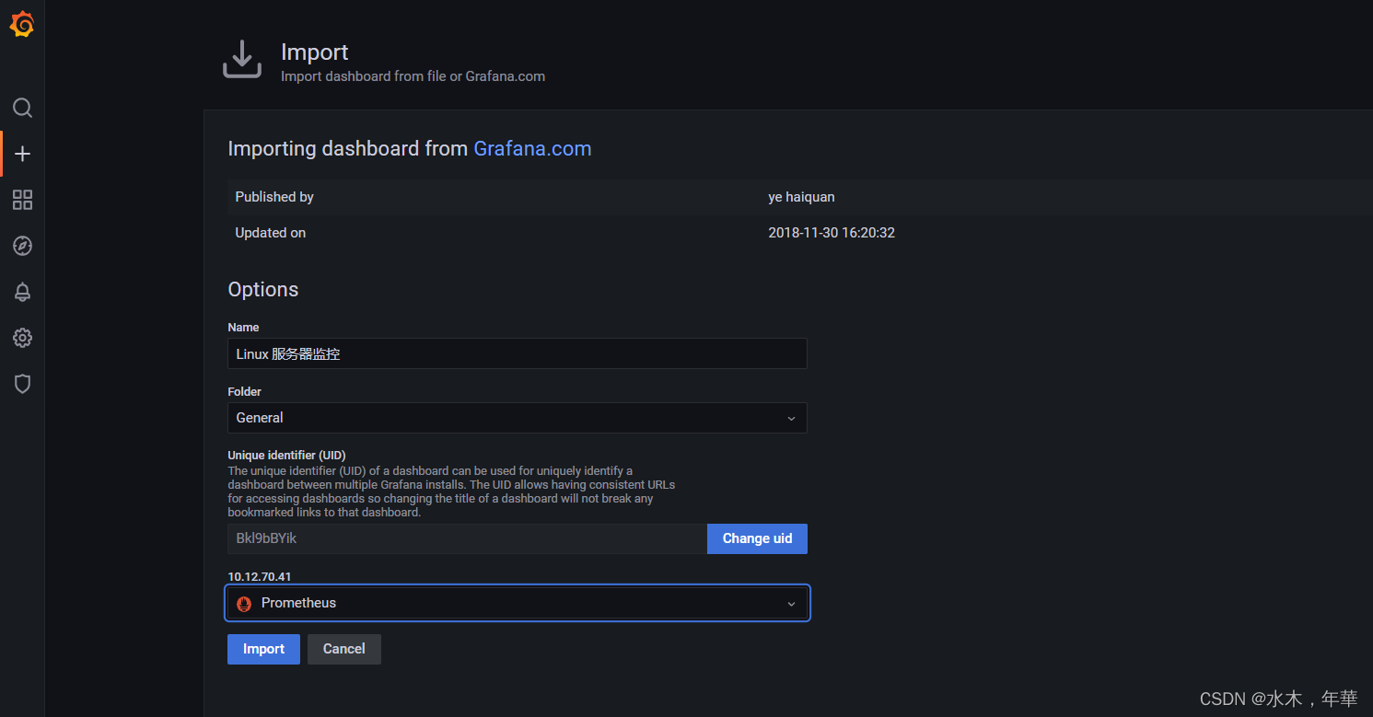
Task: Click the Prometheus flame icon in data source selector
Action: (244, 604)
